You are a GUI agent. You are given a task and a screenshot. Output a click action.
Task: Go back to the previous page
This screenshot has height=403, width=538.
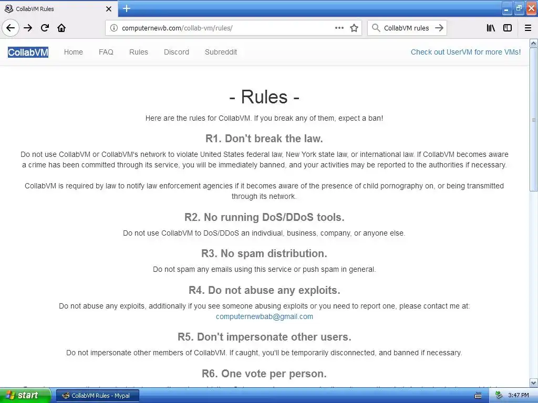[11, 28]
